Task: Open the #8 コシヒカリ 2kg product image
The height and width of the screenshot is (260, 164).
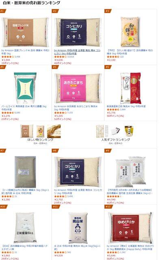Action: click(78, 172)
